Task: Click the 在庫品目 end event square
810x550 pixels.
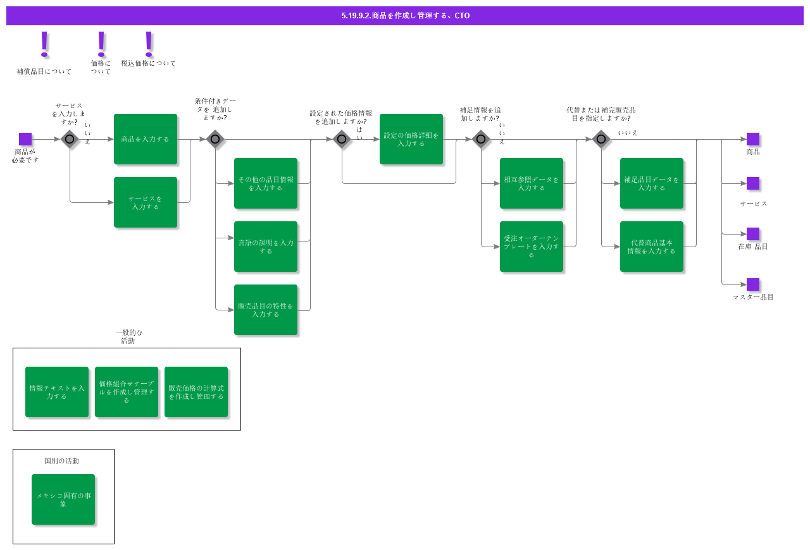Action: click(753, 234)
